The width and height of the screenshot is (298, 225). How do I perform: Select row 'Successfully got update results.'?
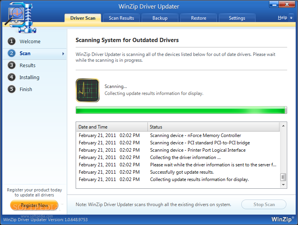click(x=178, y=172)
